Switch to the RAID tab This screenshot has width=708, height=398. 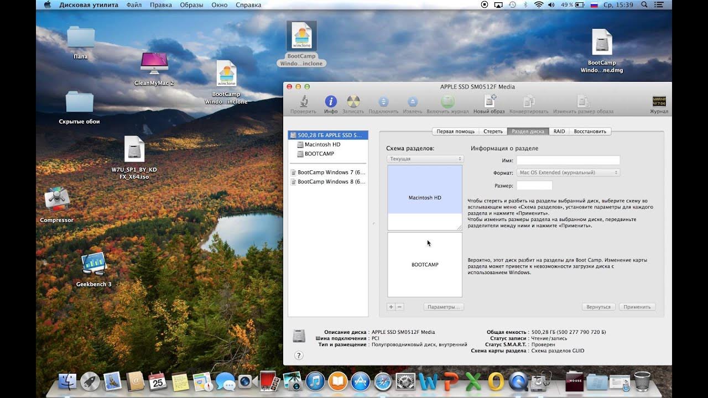pyautogui.click(x=559, y=132)
